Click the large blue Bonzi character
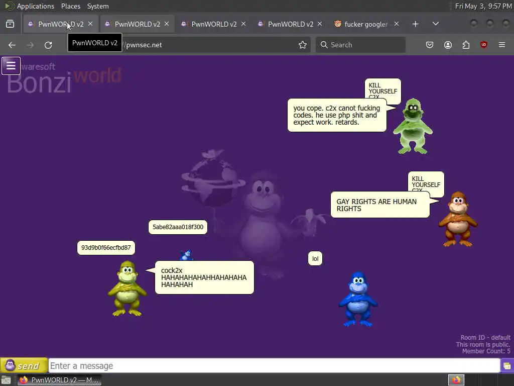This screenshot has width=514, height=386. click(x=358, y=299)
